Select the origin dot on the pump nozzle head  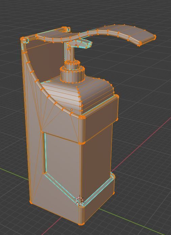click(76, 45)
